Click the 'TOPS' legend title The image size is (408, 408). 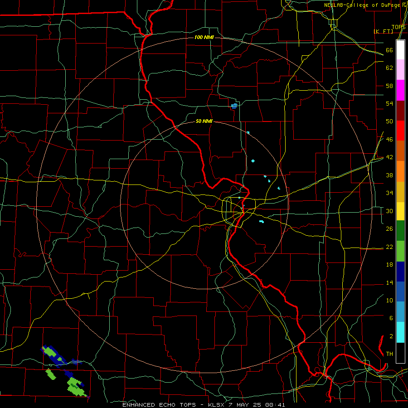point(398,27)
